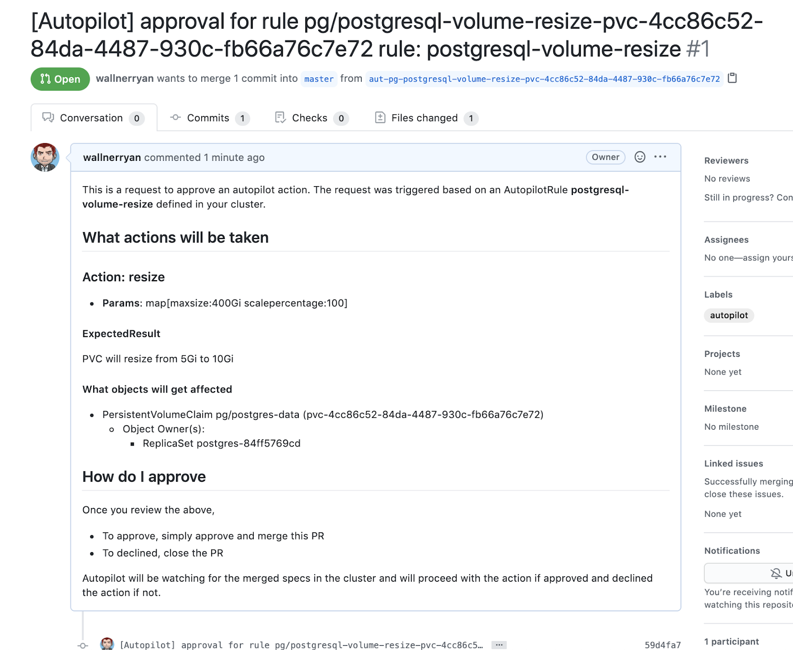The height and width of the screenshot is (650, 793).
Task: Click the green Open status badge
Action: (60, 79)
